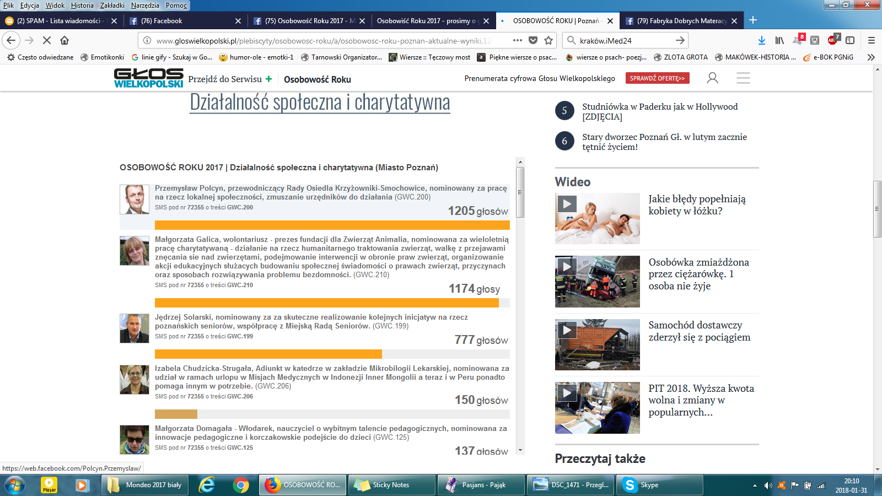
Task: Open page actions three-dot menu
Action: coord(517,40)
